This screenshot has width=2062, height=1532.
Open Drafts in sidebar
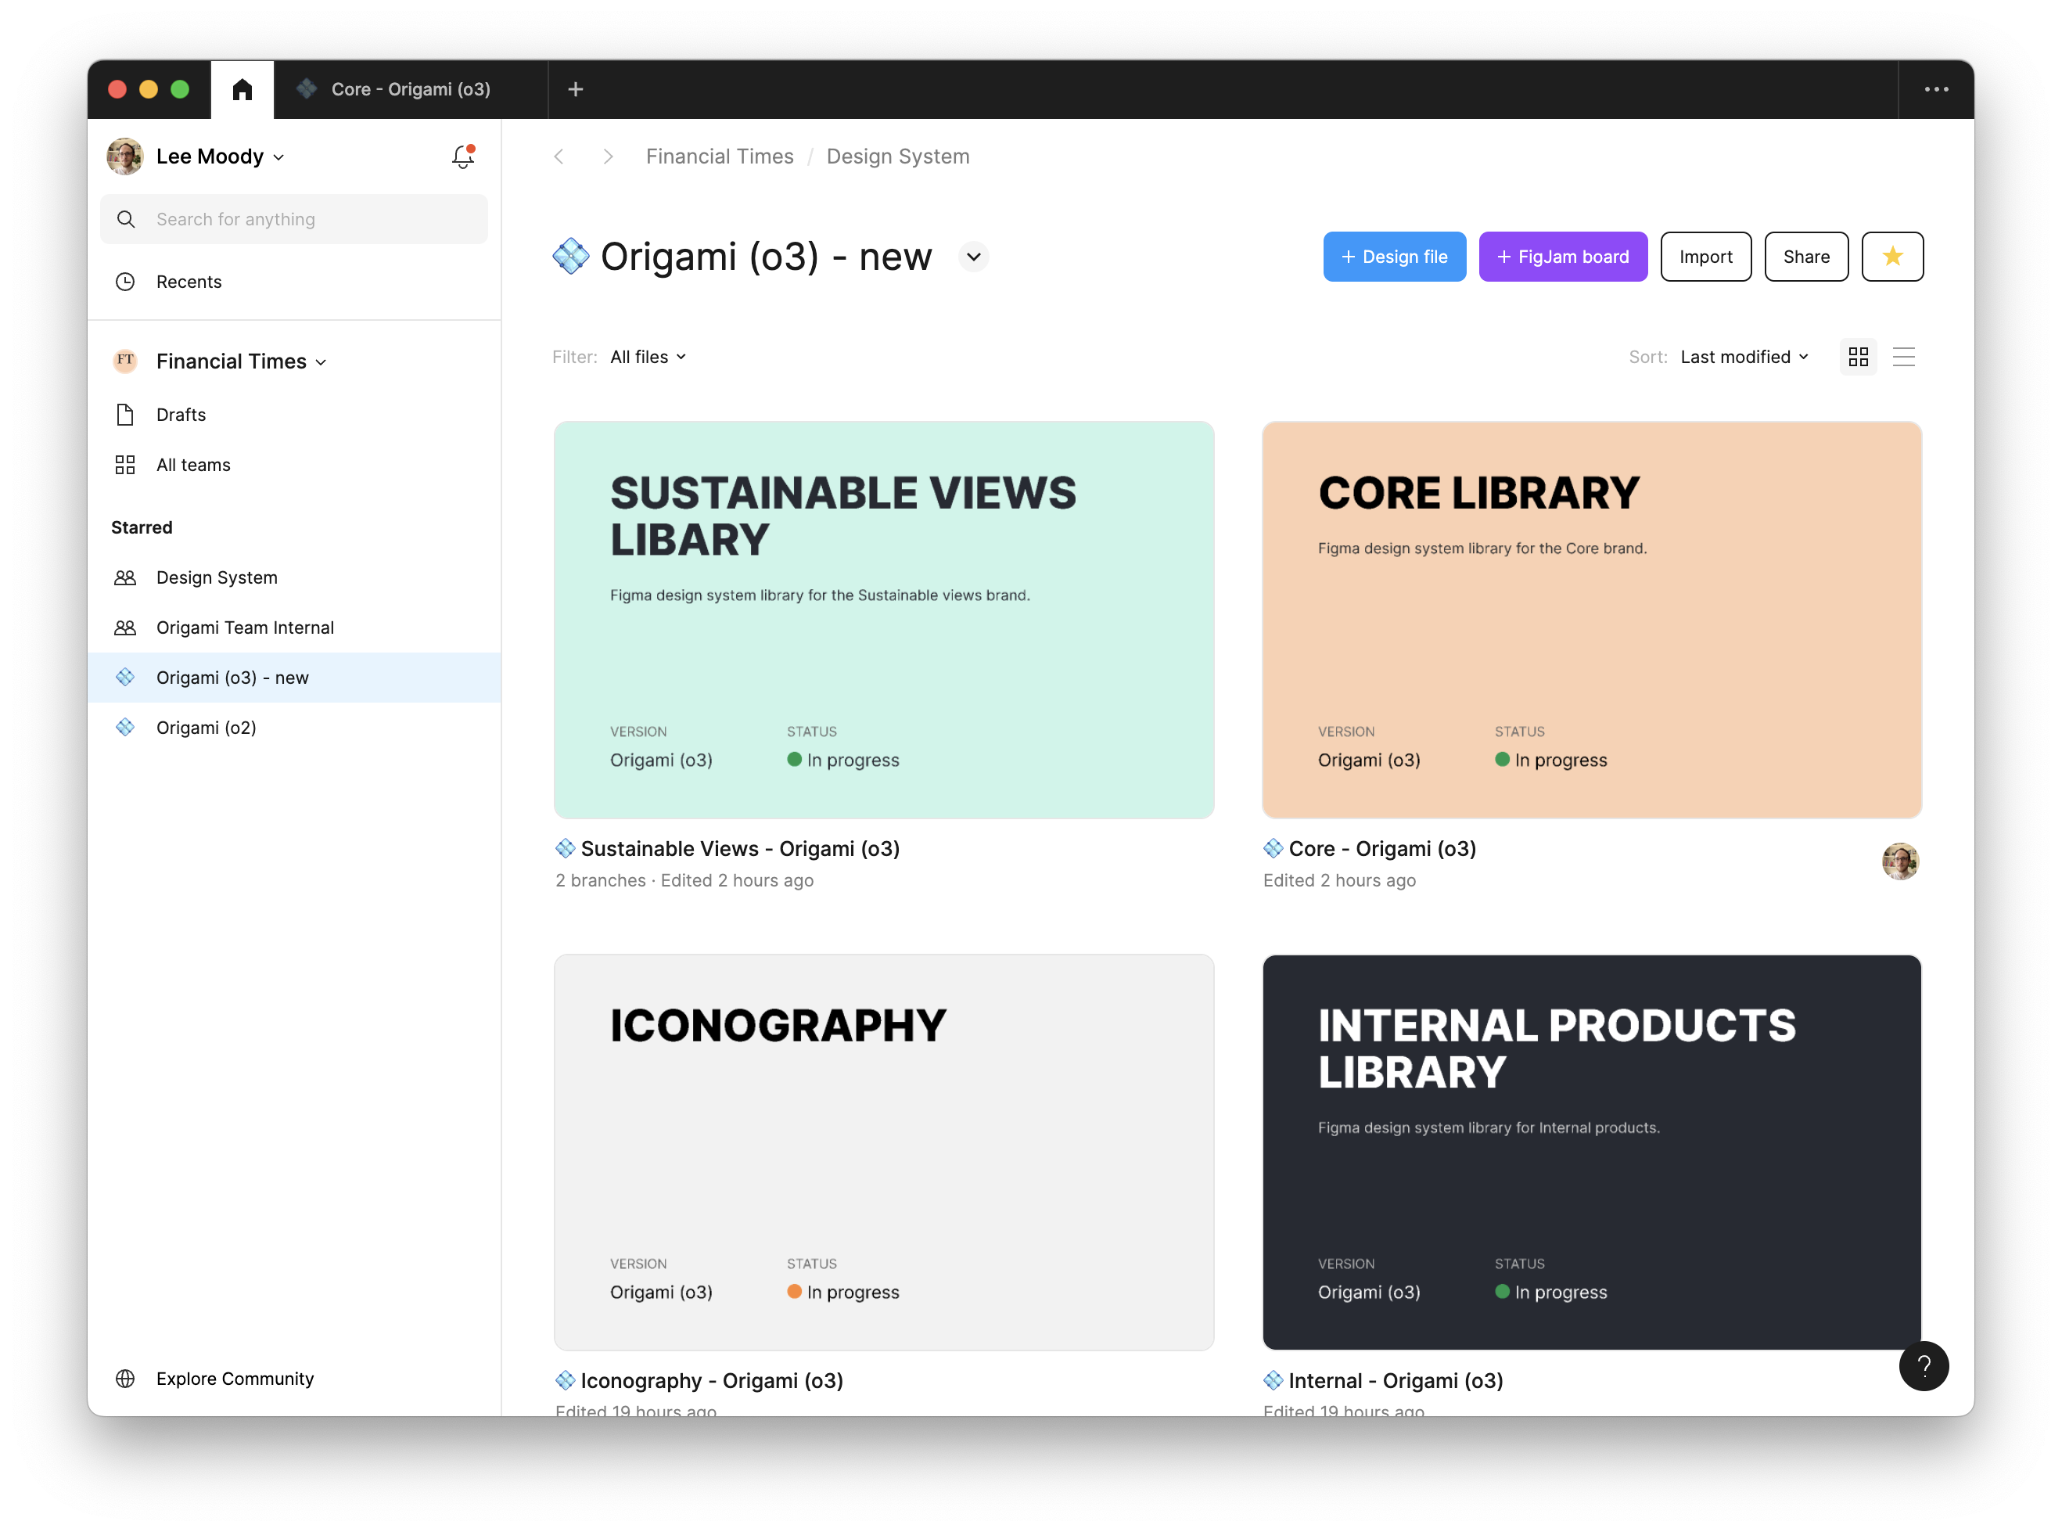pyautogui.click(x=294, y=415)
